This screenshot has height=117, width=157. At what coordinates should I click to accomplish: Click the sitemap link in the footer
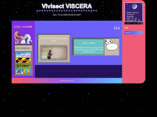point(63,81)
